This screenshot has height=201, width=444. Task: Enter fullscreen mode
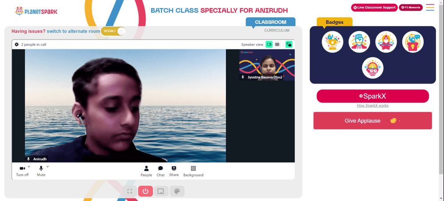(130, 191)
